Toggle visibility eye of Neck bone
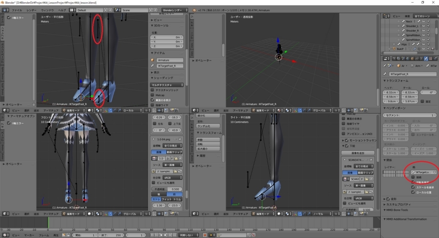Screen dimensions: 439x238 pos(424,21)
